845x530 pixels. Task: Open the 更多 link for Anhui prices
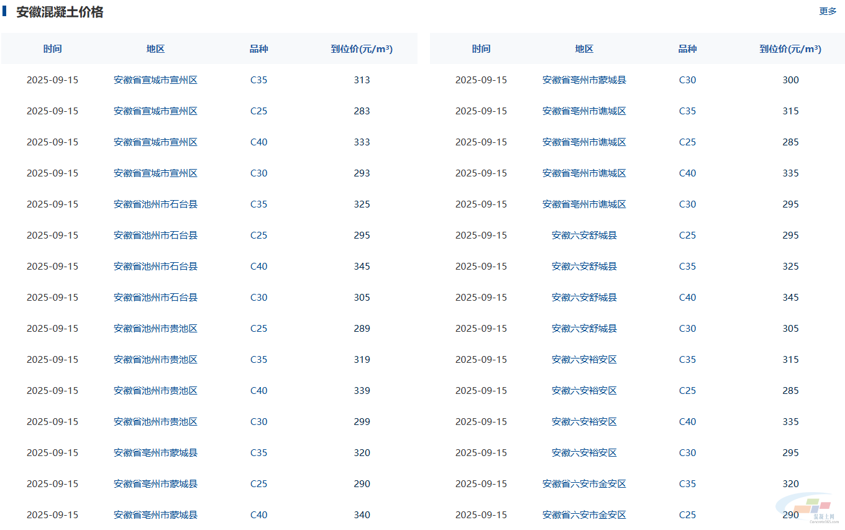[x=828, y=11]
